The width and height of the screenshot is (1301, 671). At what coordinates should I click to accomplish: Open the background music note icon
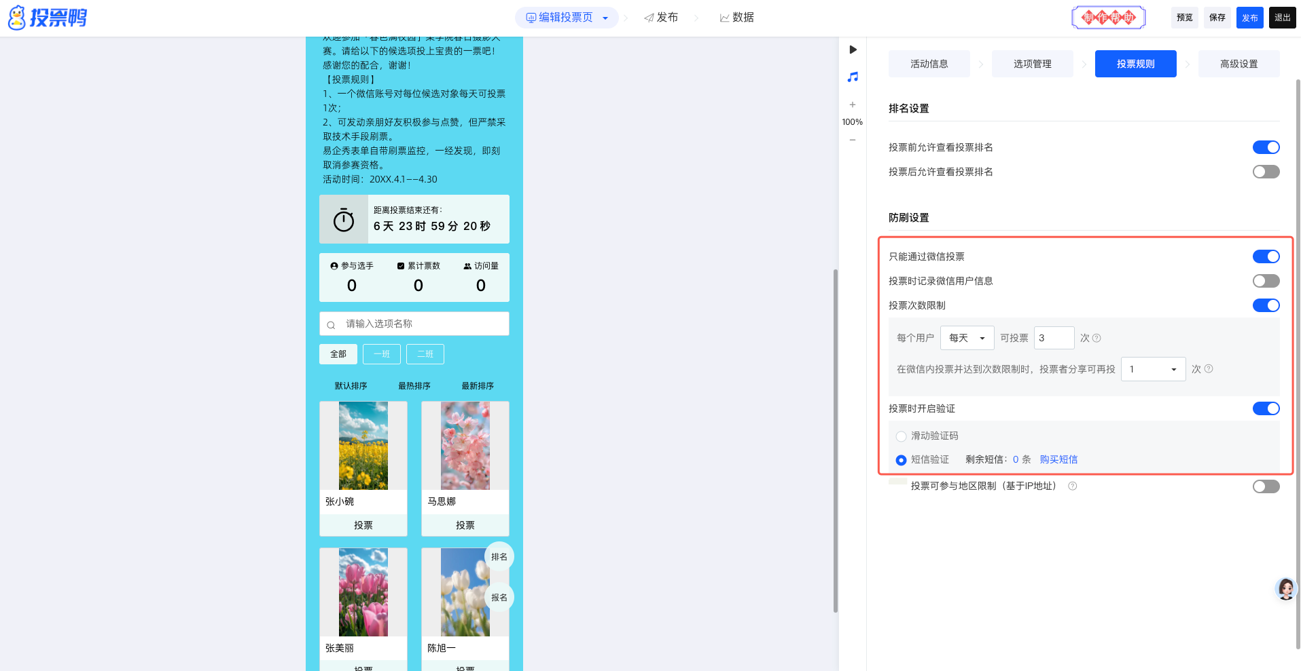click(853, 77)
